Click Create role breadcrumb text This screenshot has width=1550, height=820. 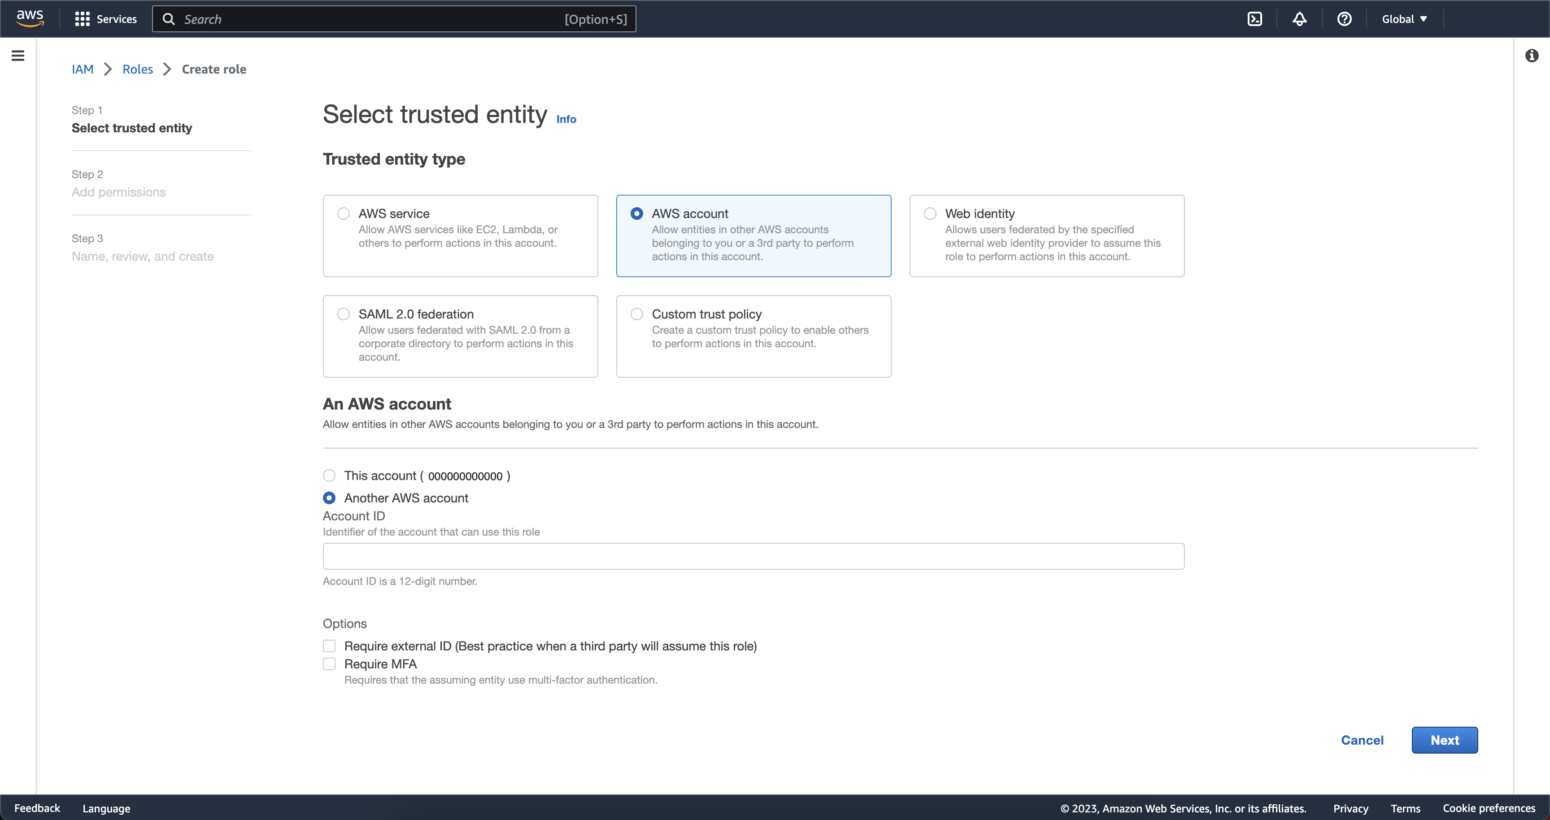(x=214, y=69)
